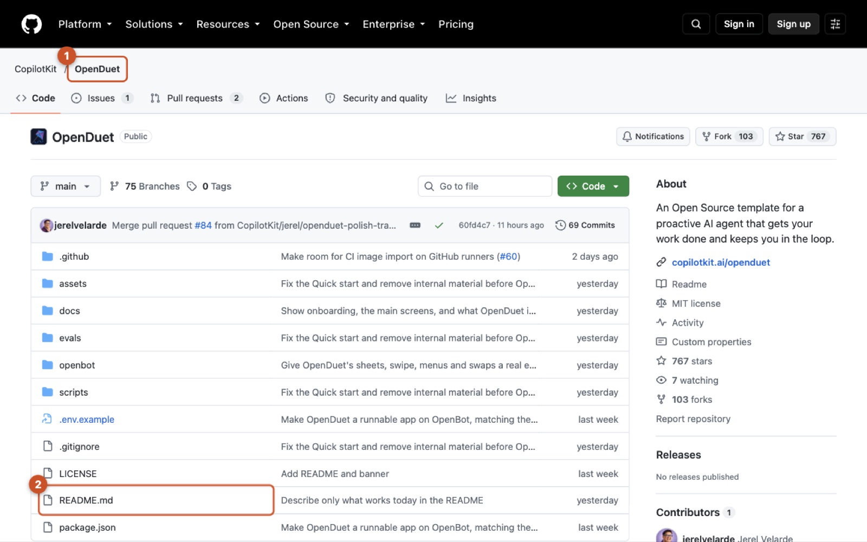Click the Notifications button

(653, 137)
